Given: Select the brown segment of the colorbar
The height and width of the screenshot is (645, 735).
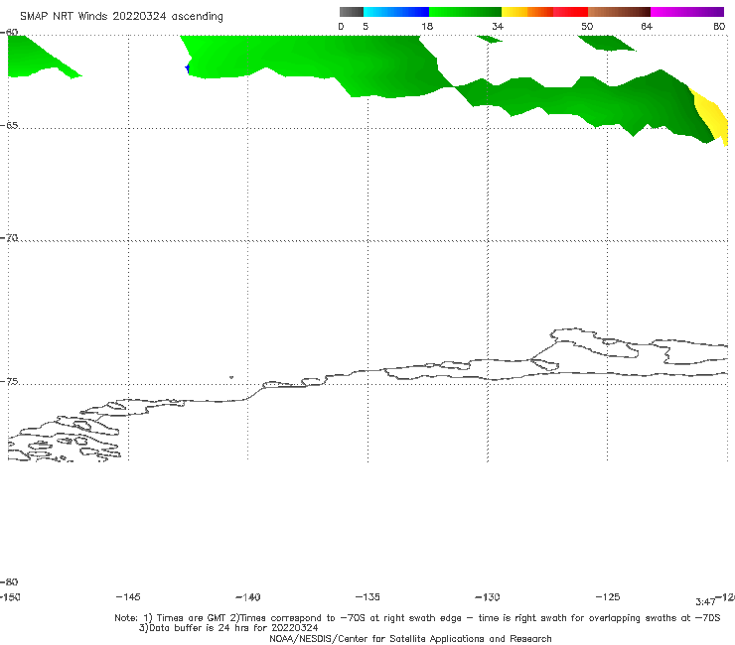Looking at the screenshot, I should pyautogui.click(x=619, y=12).
